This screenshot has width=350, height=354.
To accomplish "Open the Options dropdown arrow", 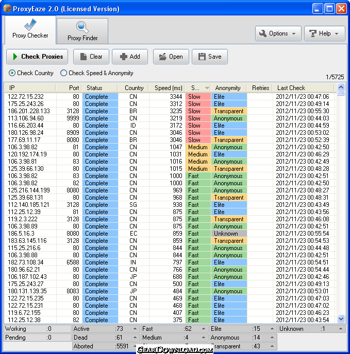I will pyautogui.click(x=294, y=33).
